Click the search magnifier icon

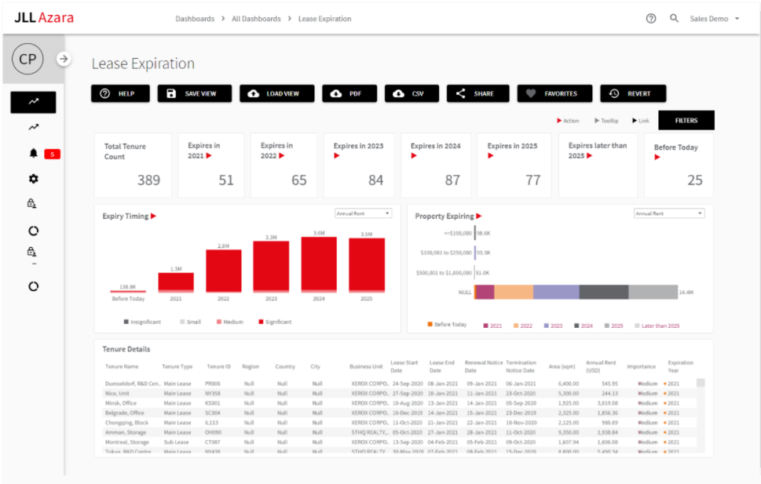[674, 18]
